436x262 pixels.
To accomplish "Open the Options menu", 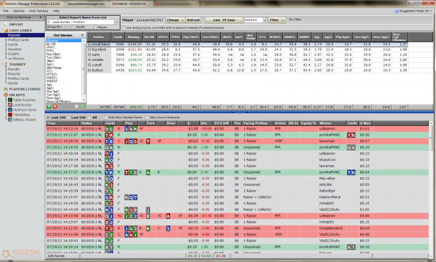I will point(19,11).
